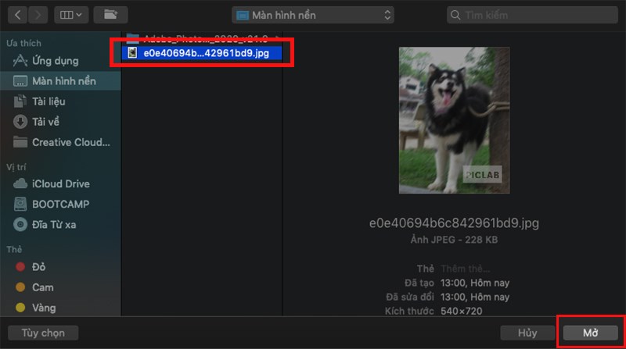The width and height of the screenshot is (626, 349).
Task: Open Tải về downloads in sidebar
Action: coord(45,122)
